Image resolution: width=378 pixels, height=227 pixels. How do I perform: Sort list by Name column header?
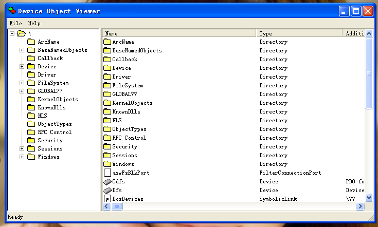pos(179,33)
